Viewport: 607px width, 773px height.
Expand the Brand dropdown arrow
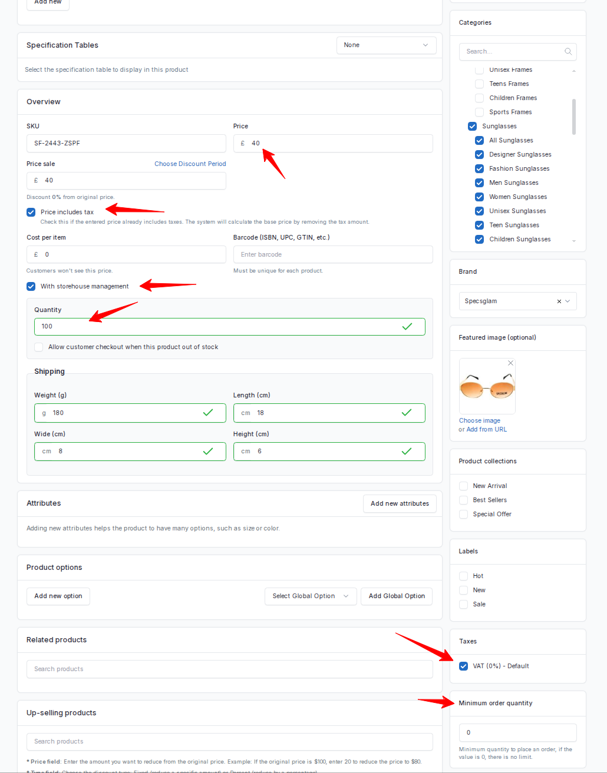568,301
